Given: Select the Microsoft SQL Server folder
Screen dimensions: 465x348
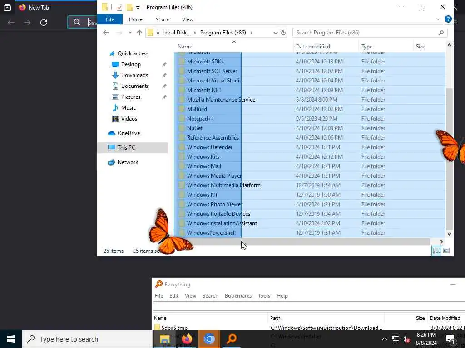Looking at the screenshot, I should (310, 71).
